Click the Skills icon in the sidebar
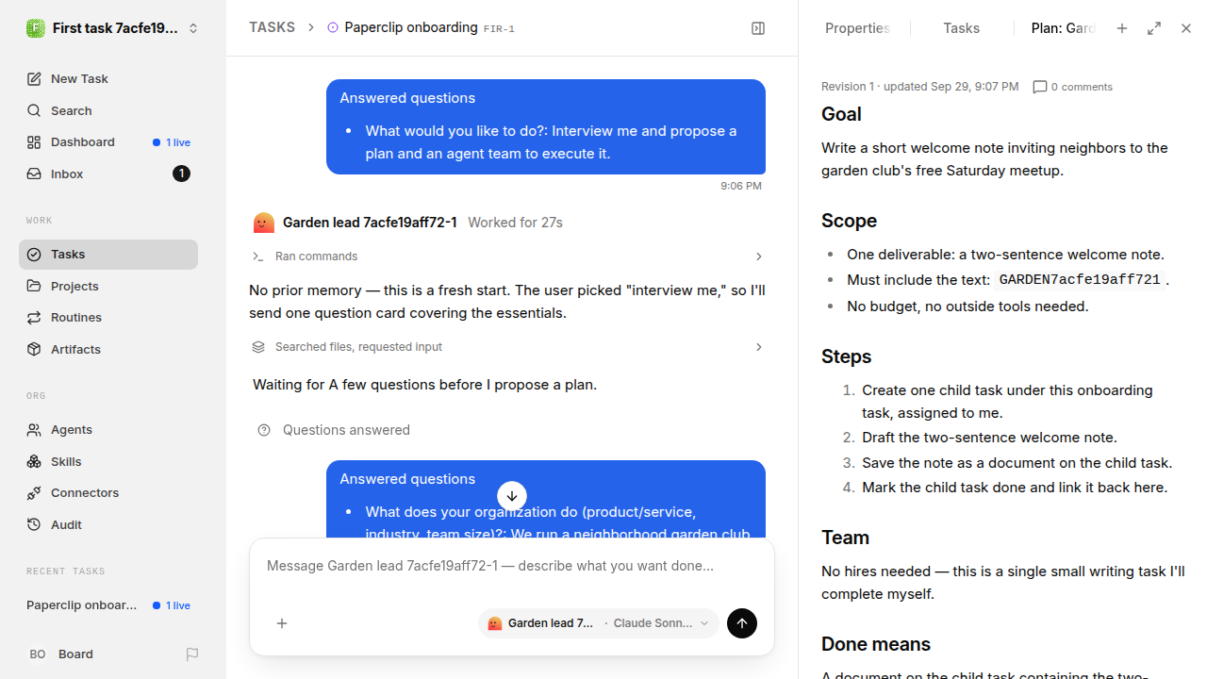The image size is (1207, 679). [34, 461]
